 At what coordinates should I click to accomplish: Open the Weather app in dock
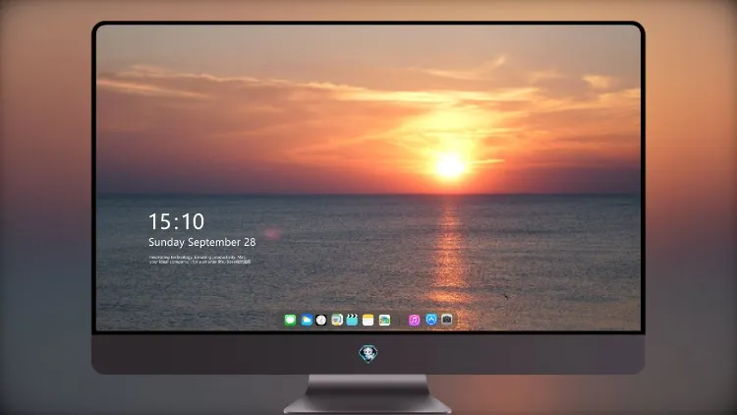307,320
